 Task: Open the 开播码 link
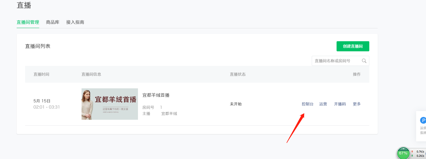[340, 104]
